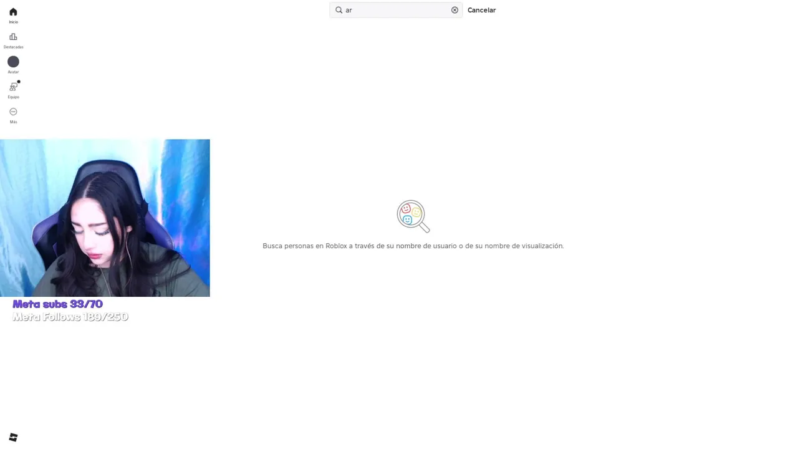
Task: Clear the search field text
Action: click(454, 10)
